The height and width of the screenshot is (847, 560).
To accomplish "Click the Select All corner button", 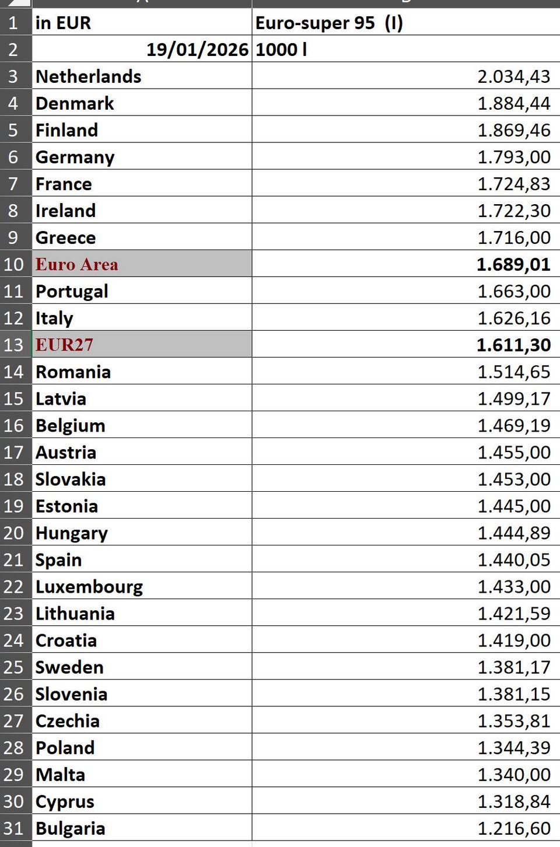I will 16,5.
